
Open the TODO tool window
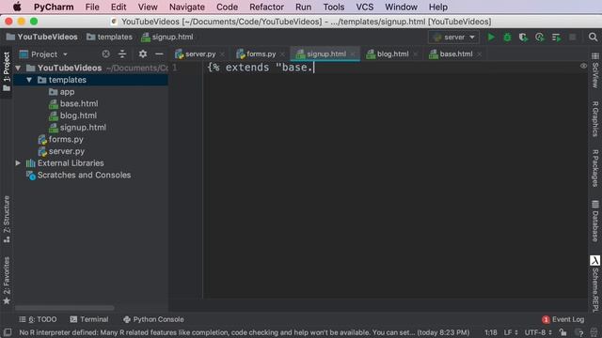(38, 319)
